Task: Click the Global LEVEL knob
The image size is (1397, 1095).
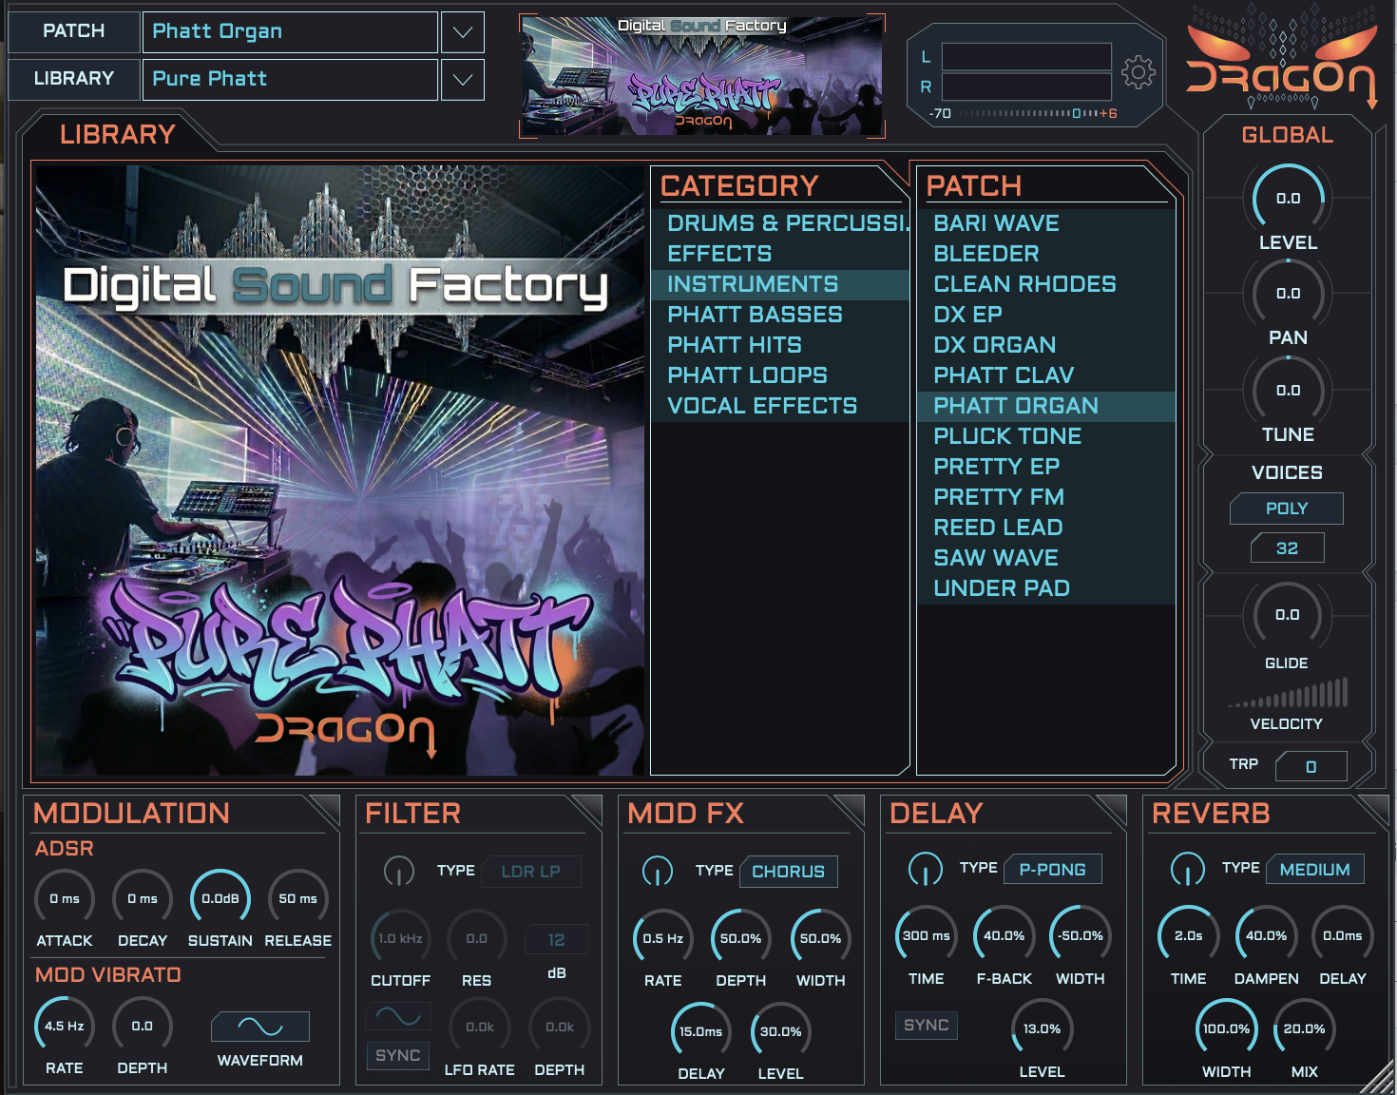Action: 1288,199
